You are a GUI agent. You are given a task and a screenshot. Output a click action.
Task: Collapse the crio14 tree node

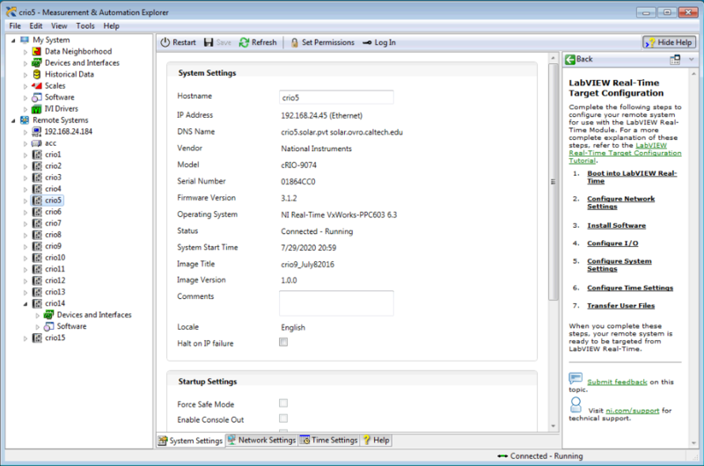[26, 303]
